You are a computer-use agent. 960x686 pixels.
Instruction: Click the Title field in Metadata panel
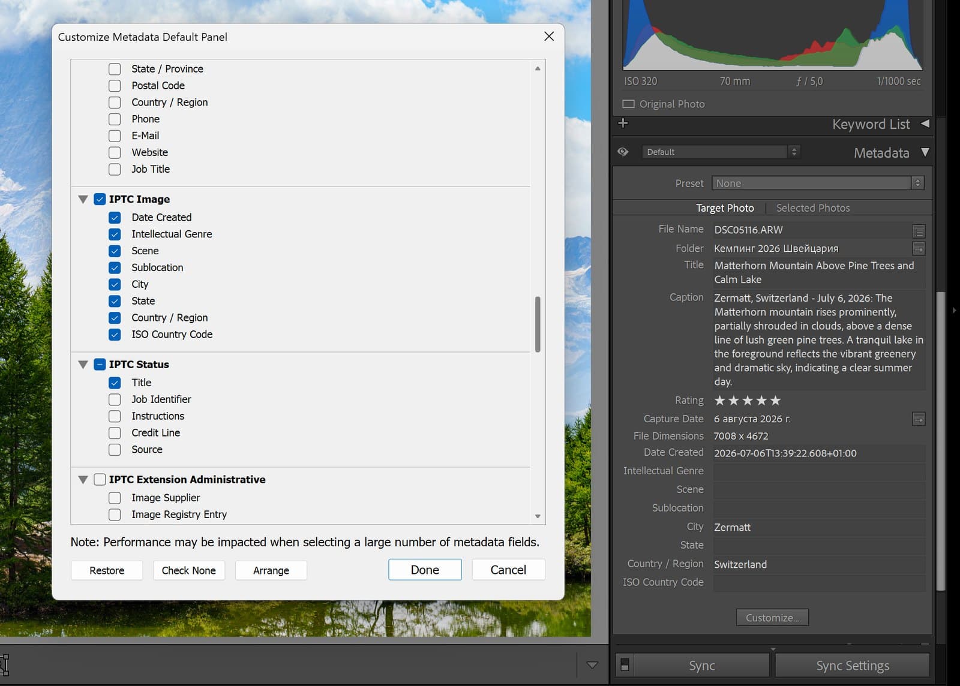coord(819,272)
